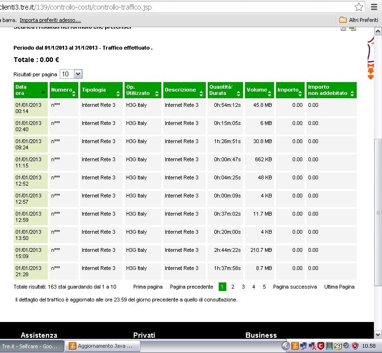Click the Importa preferiti adesso link
This screenshot has width=382, height=353.
50,20
